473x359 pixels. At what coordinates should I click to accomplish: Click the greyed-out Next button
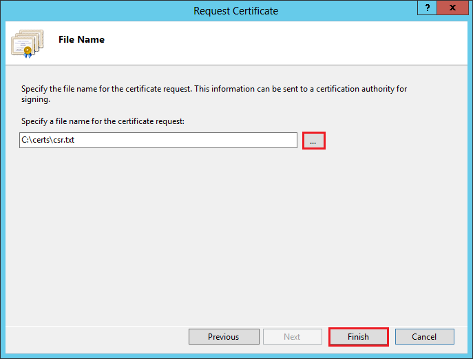(x=292, y=337)
